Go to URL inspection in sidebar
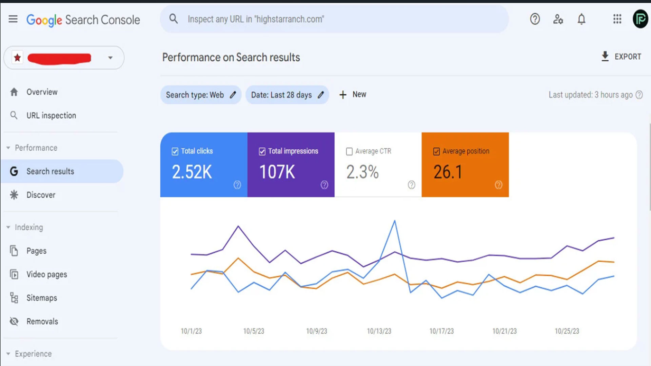 [51, 116]
